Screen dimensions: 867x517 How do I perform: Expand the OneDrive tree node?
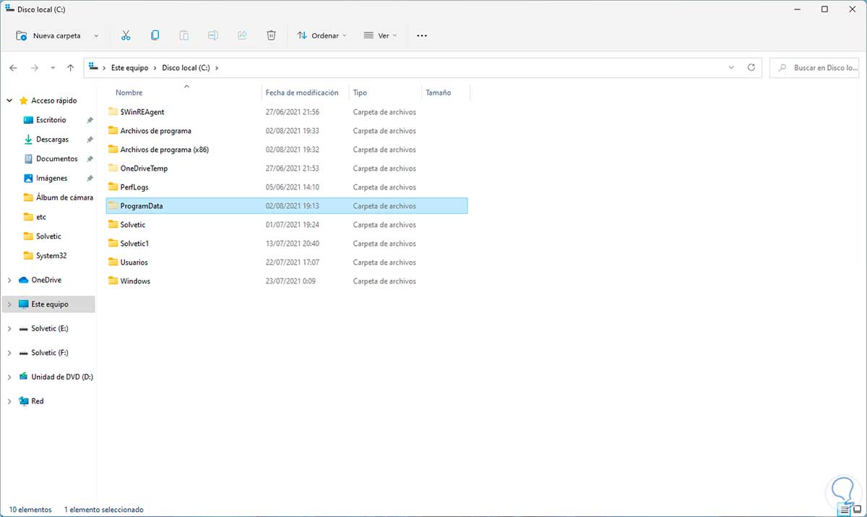(x=9, y=280)
